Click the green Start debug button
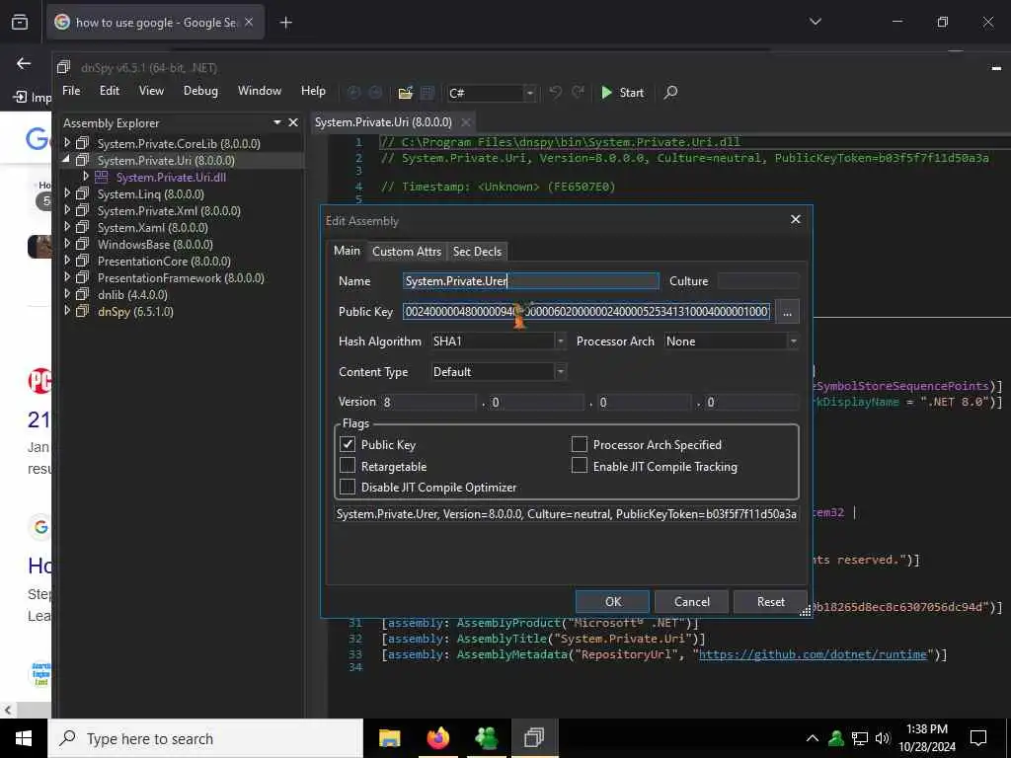1011x758 pixels. (x=622, y=92)
